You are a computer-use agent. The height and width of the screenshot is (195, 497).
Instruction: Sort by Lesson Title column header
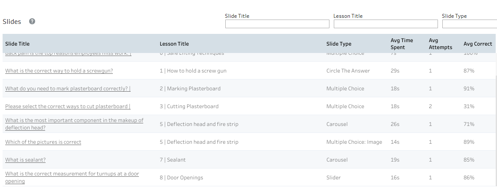(x=174, y=44)
